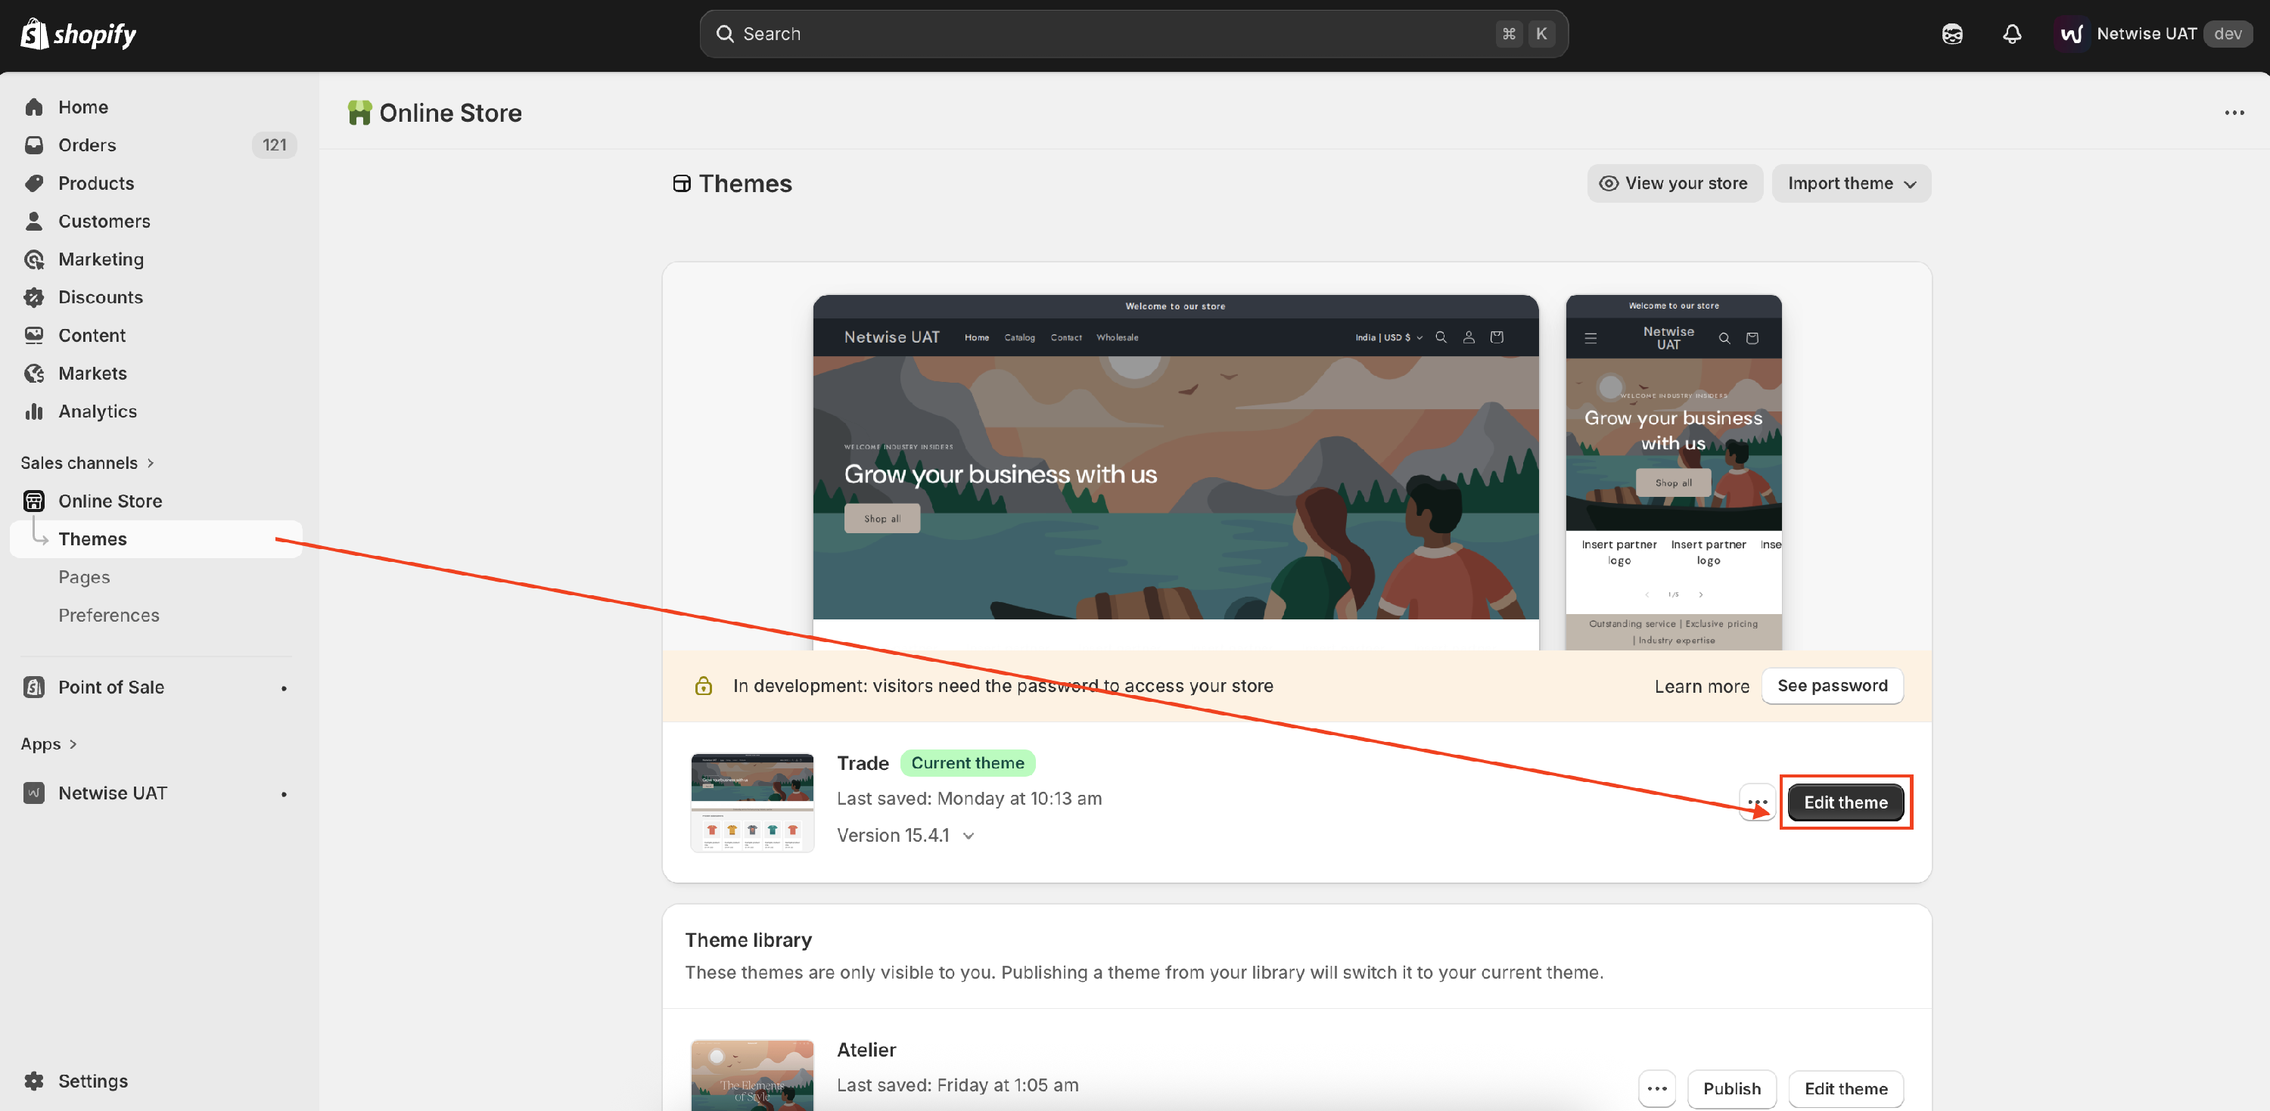Click Edit theme for Trade
2270x1111 pixels.
(1846, 802)
